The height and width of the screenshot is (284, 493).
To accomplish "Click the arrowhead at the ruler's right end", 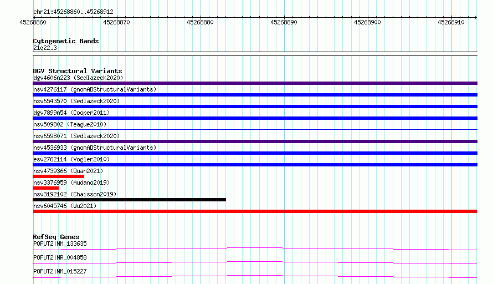I will point(475,17).
